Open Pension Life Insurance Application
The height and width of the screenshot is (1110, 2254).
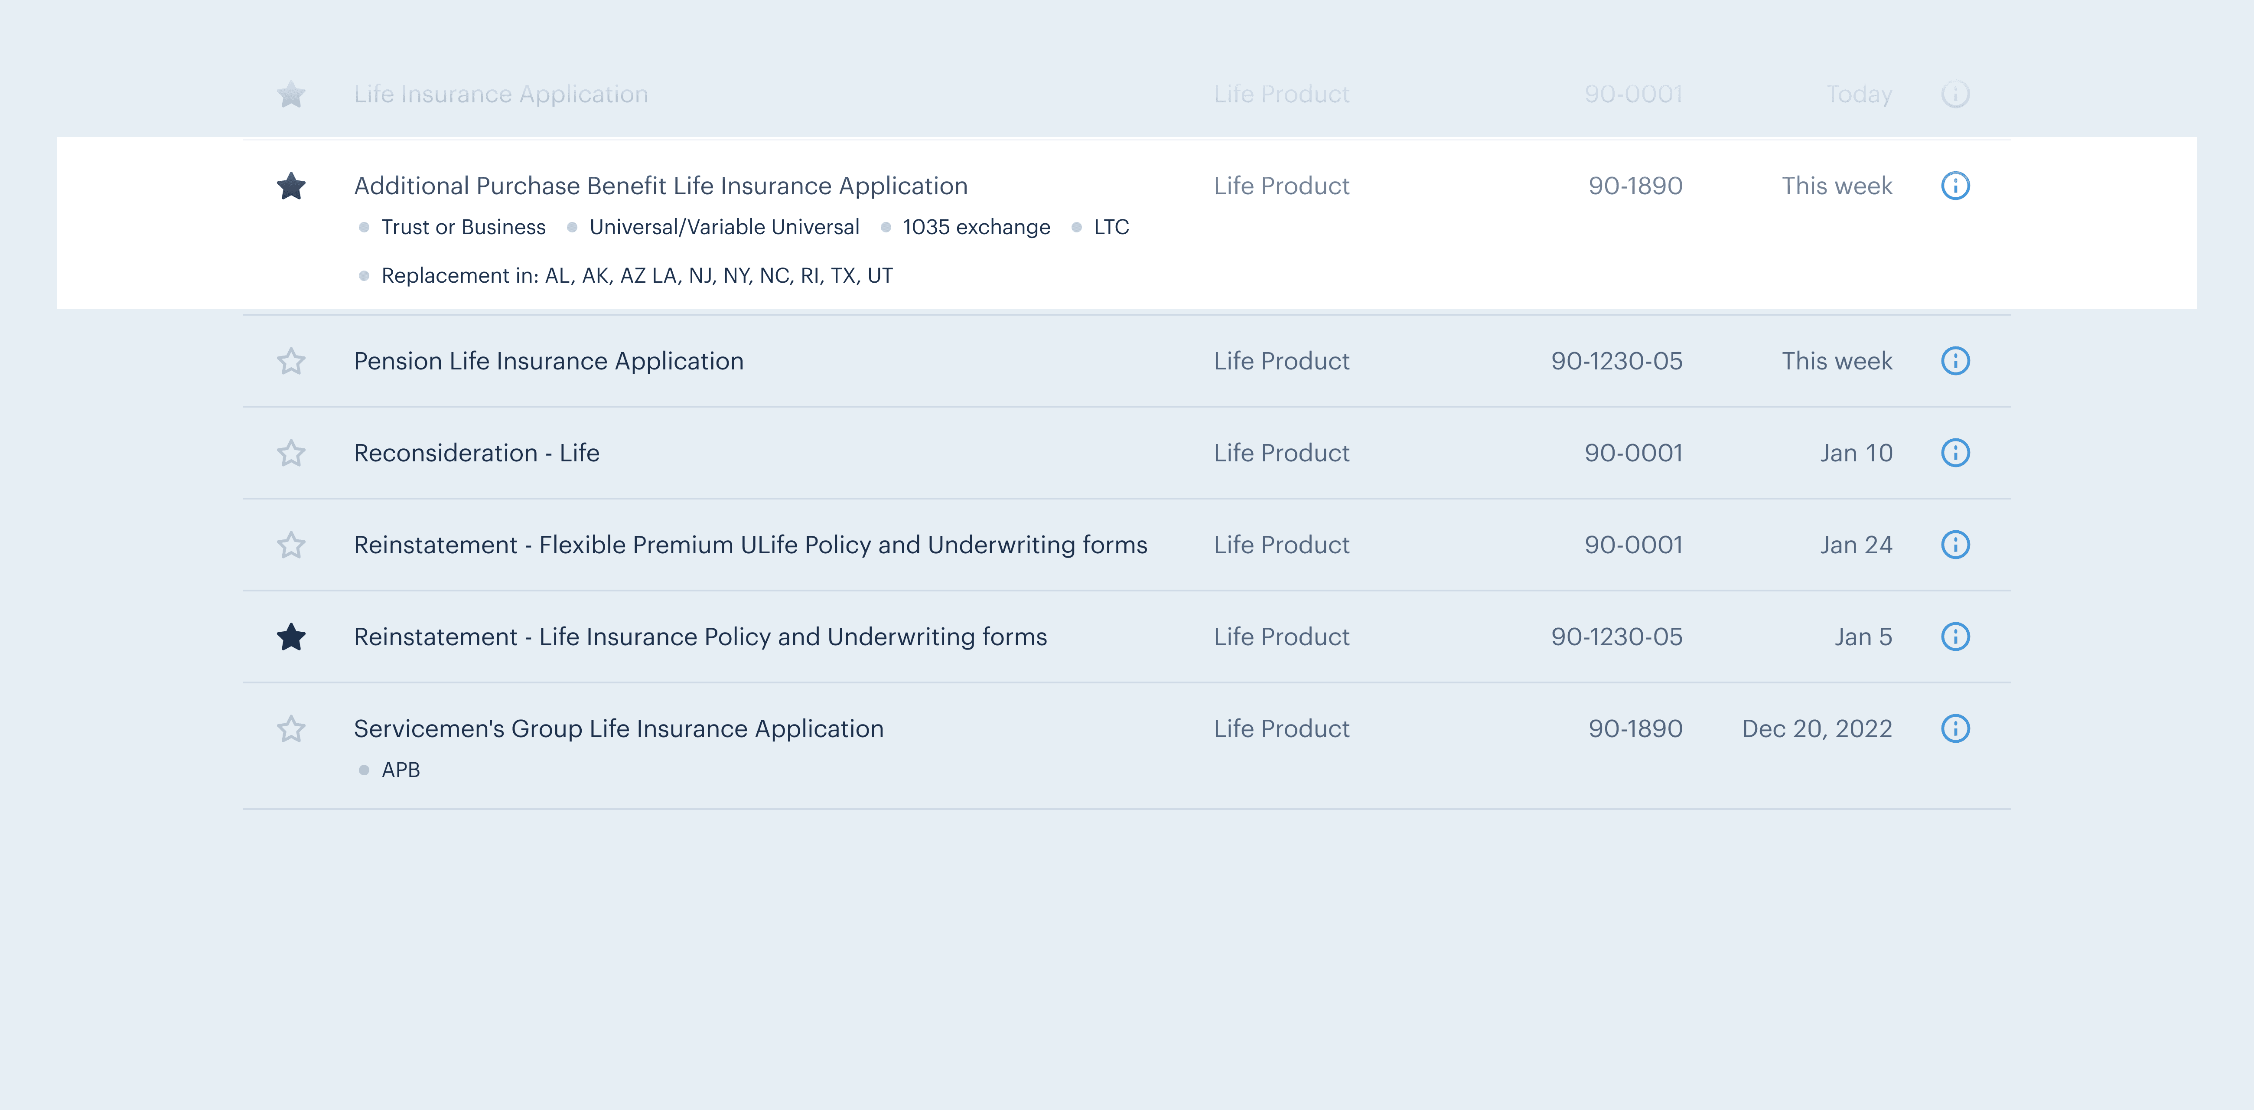549,361
